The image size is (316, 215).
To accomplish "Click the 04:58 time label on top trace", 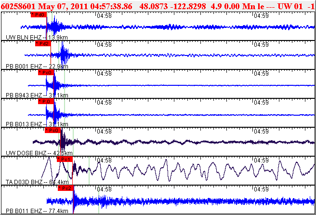I will [104, 15].
